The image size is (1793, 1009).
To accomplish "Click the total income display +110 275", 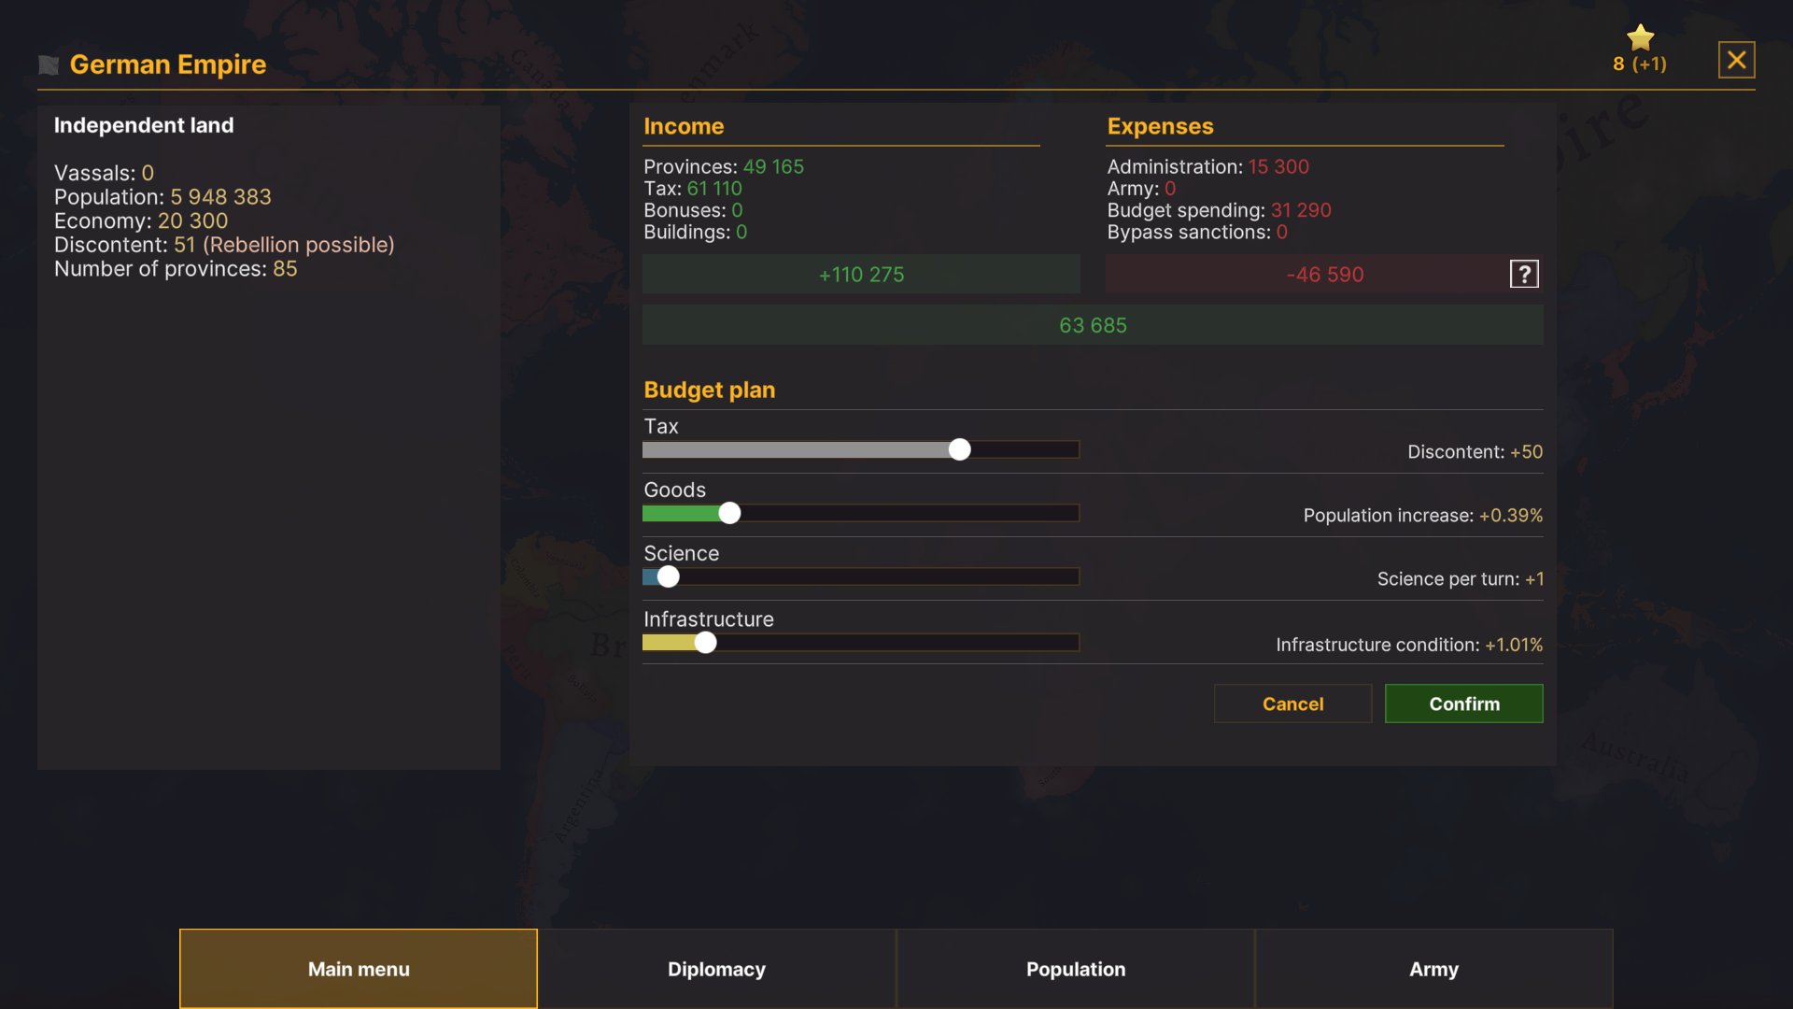I will (x=860, y=274).
